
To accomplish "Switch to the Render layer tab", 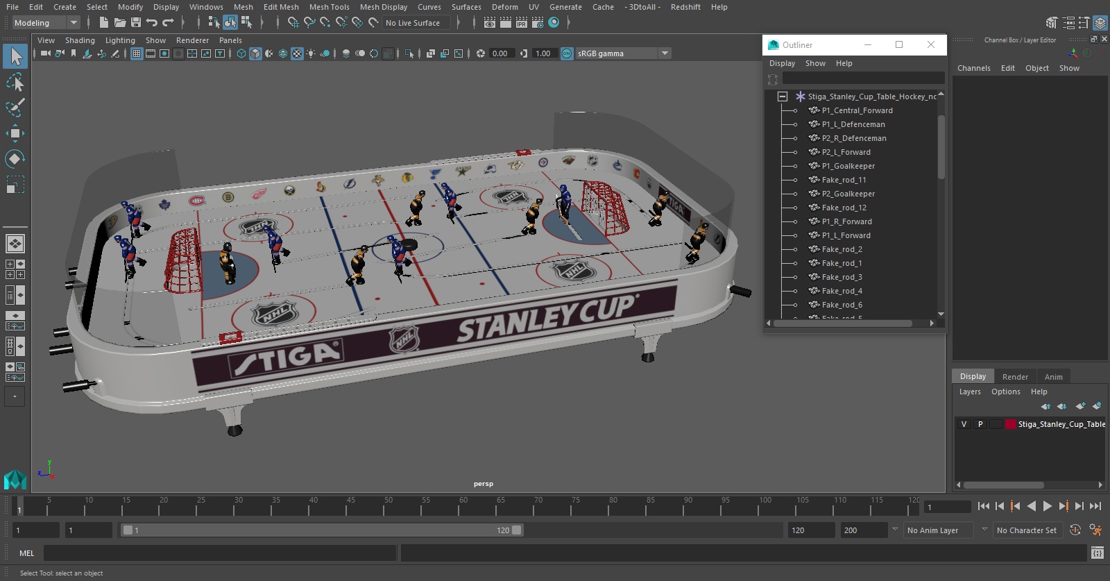I will 1015,377.
